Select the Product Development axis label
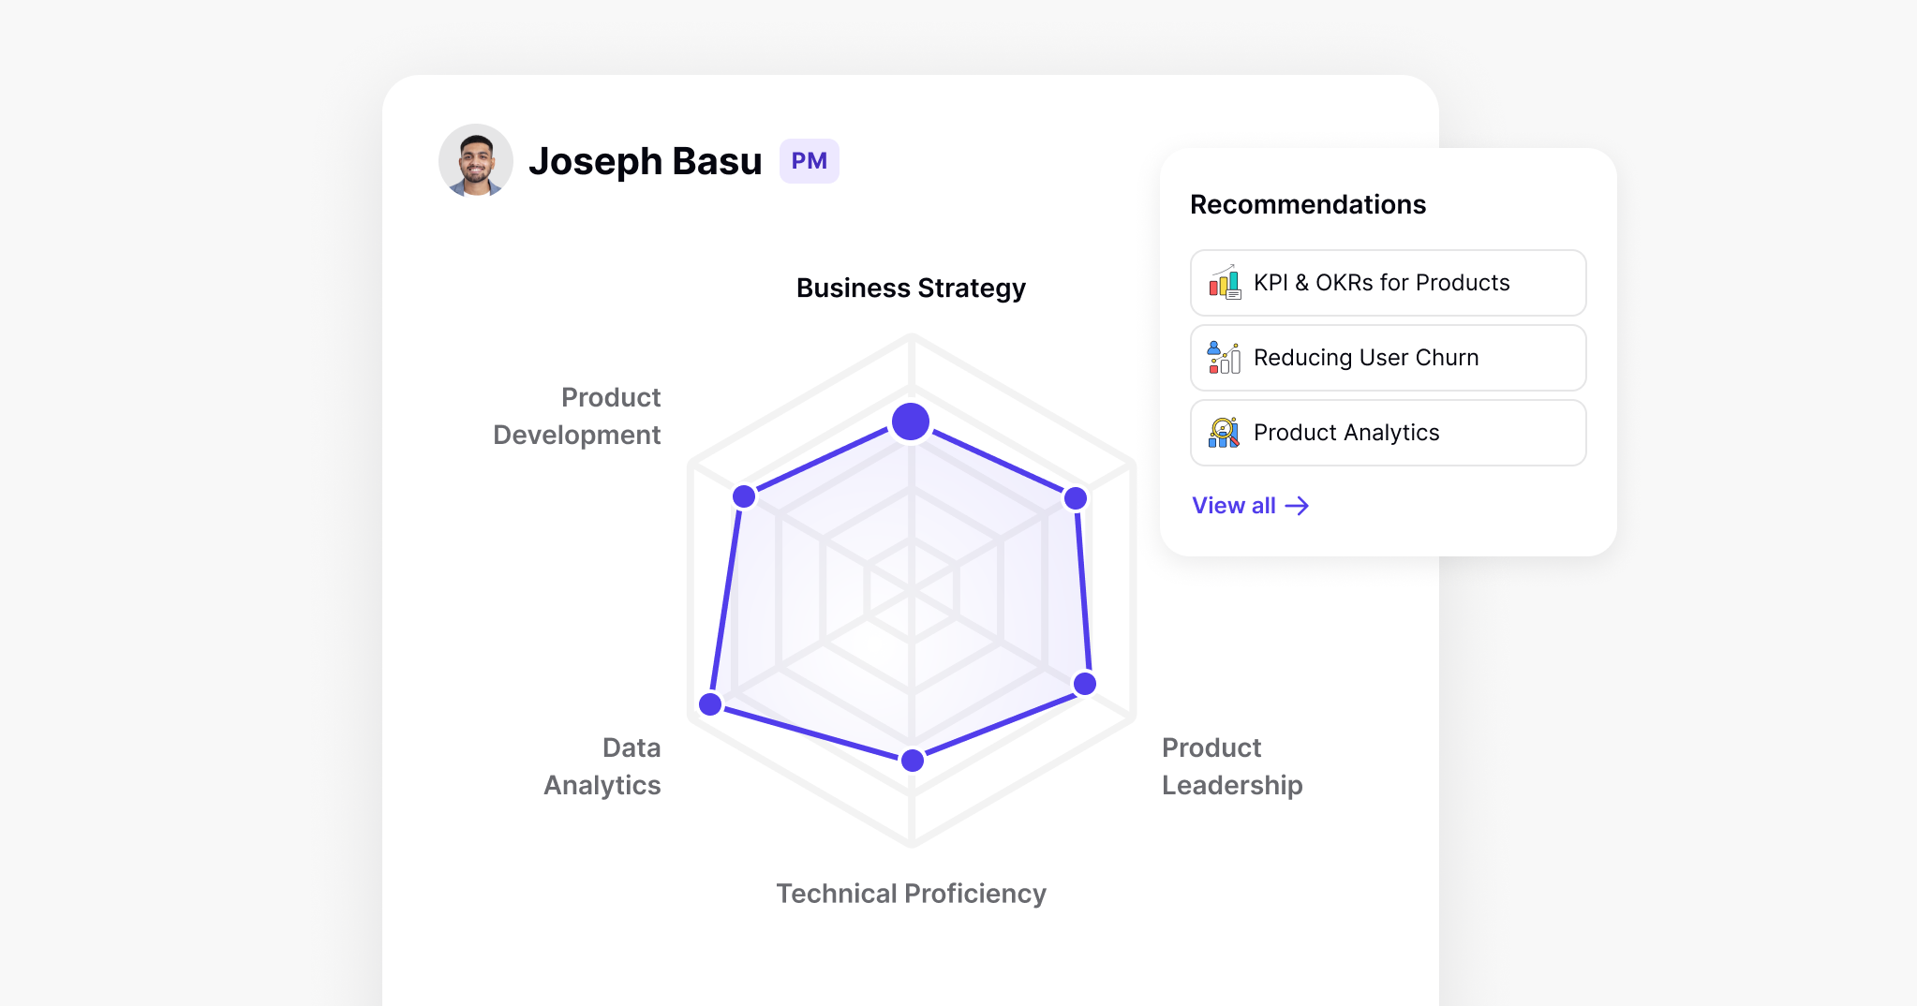 pos(577,416)
